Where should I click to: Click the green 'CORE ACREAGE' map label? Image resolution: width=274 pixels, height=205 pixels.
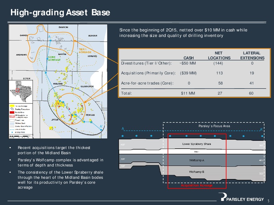pyautogui.click(x=54, y=58)
